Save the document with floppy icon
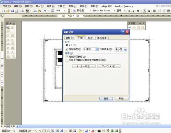Viewport: 171px width, 133px height. 12,11
